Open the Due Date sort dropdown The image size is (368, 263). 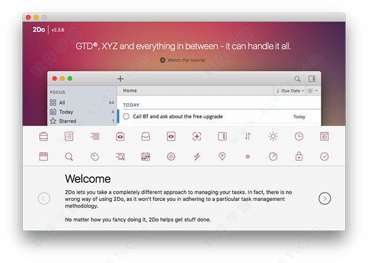click(290, 91)
